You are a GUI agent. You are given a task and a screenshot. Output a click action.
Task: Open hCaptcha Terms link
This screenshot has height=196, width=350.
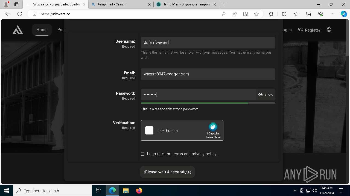[x=218, y=137]
